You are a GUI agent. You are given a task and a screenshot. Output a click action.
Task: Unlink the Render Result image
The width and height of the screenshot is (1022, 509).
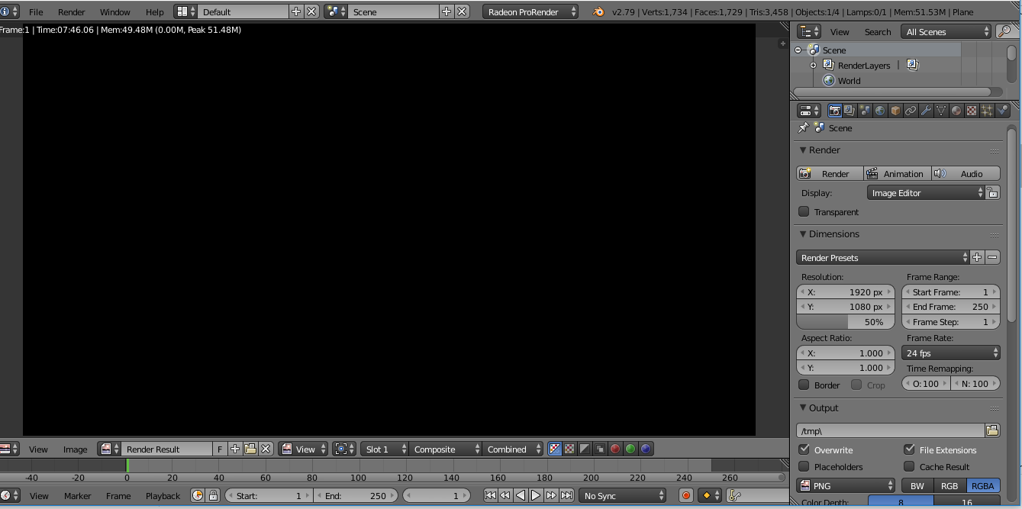pyautogui.click(x=266, y=449)
